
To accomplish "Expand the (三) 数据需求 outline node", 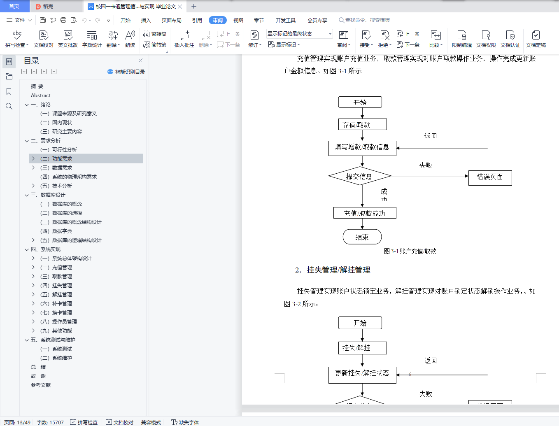I will coord(33,168).
